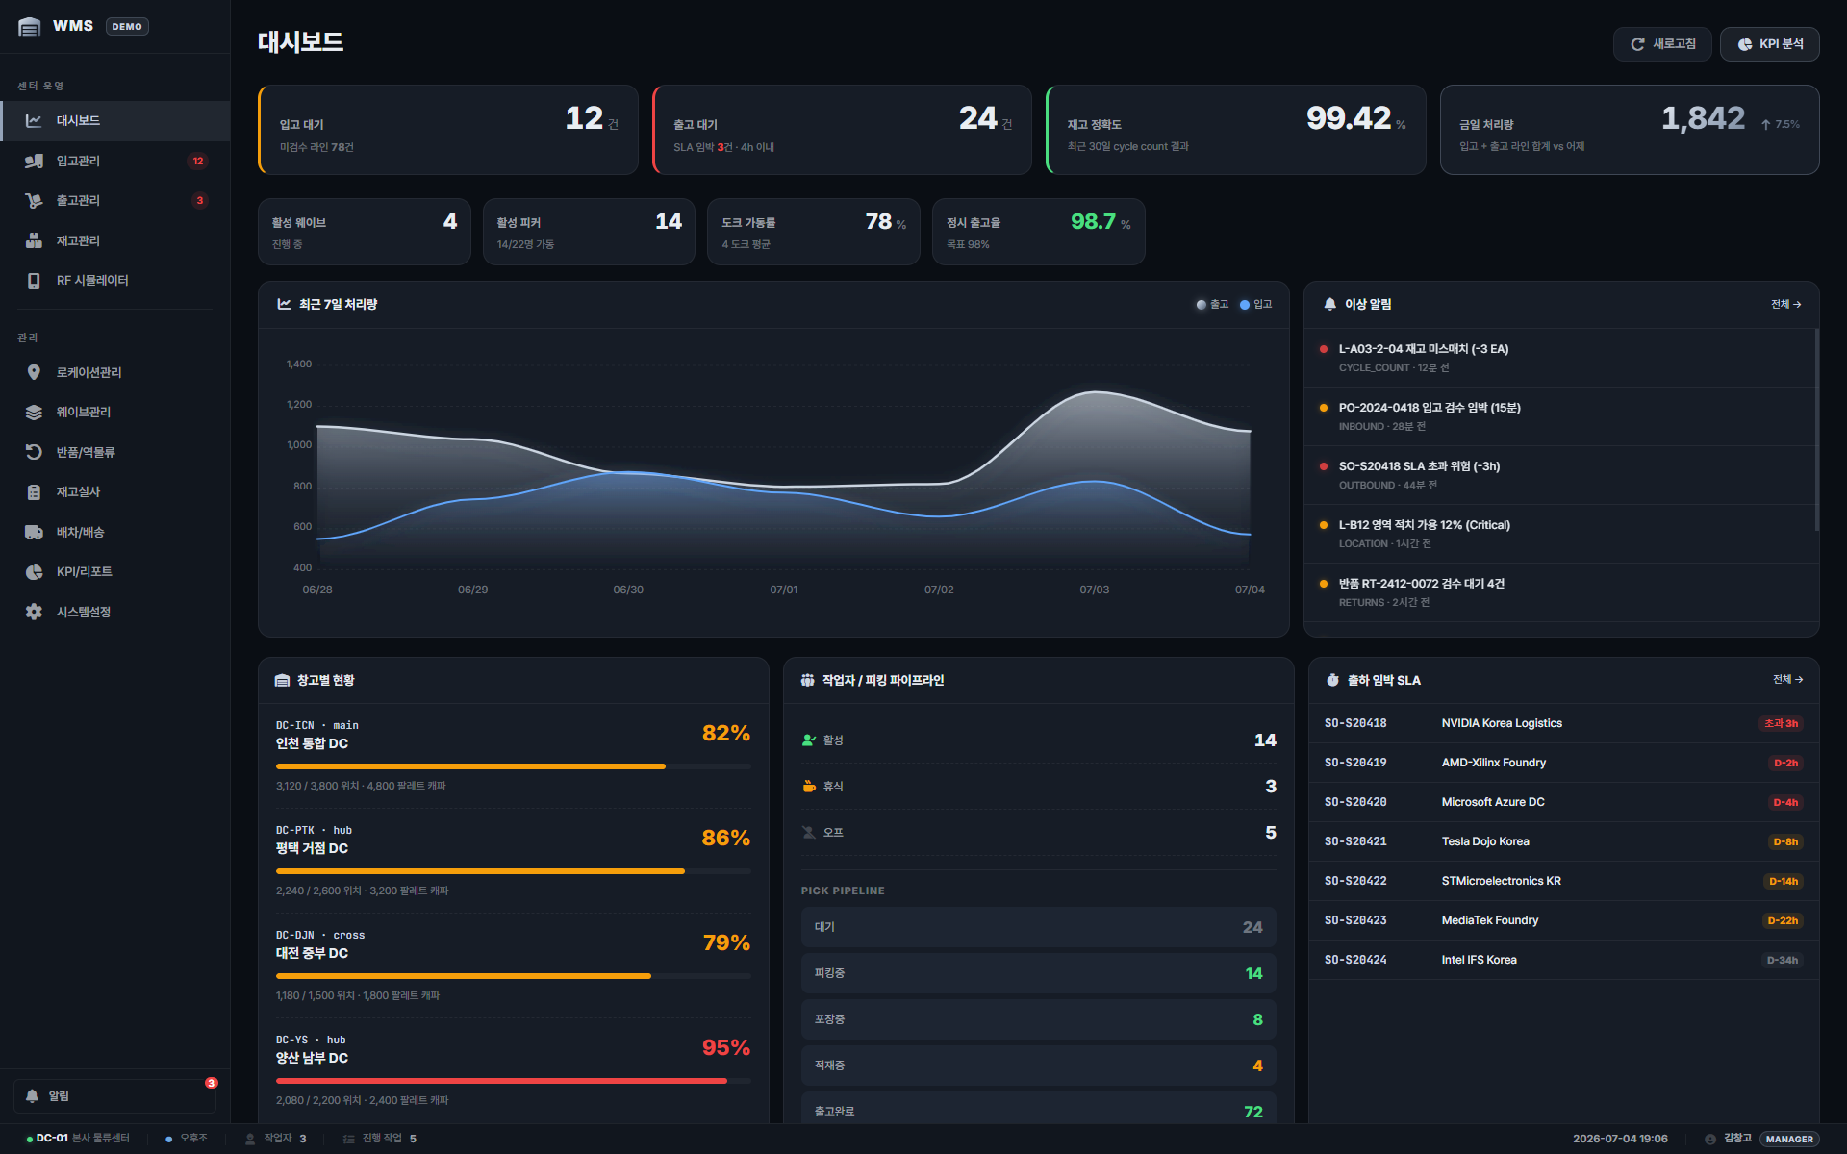Open the KPI 분석 button
Screen dimensions: 1847x1154
point(1769,44)
